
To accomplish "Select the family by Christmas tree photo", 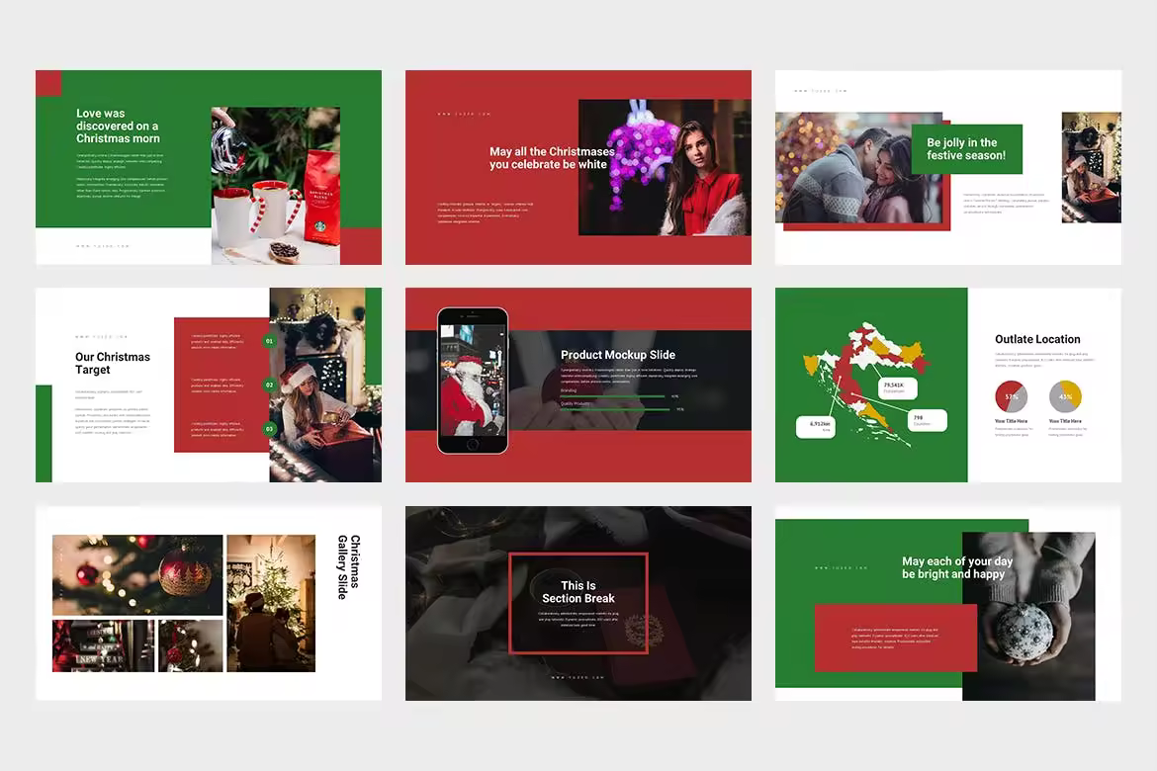I will (x=271, y=604).
